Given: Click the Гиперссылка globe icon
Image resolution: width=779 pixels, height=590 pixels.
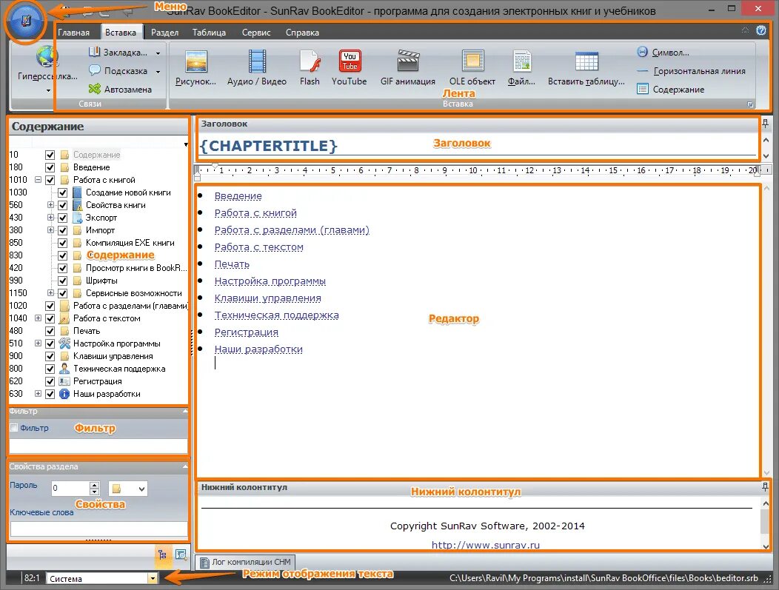Looking at the screenshot, I should pos(47,56).
